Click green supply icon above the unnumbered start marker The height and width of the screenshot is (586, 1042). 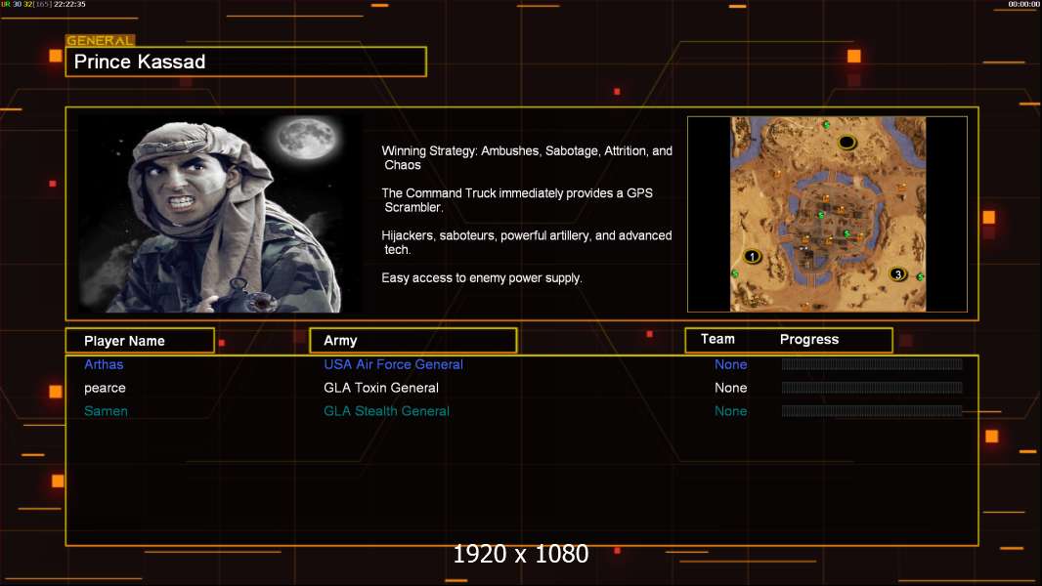(826, 125)
